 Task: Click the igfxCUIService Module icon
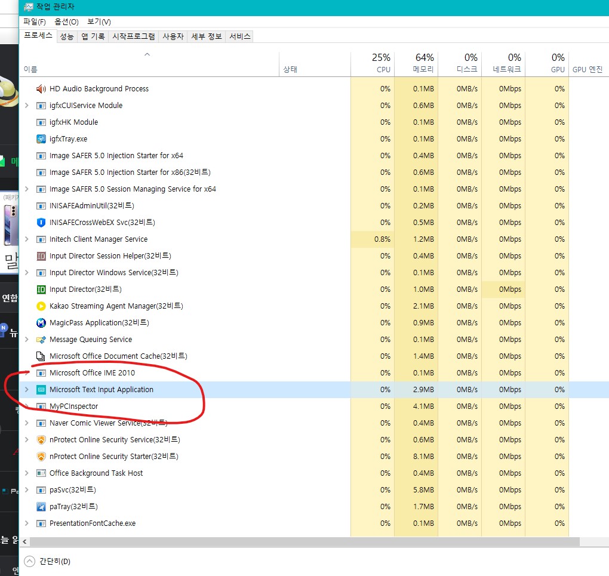pyautogui.click(x=41, y=106)
